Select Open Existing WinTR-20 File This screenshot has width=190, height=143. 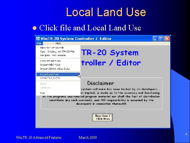58,52
